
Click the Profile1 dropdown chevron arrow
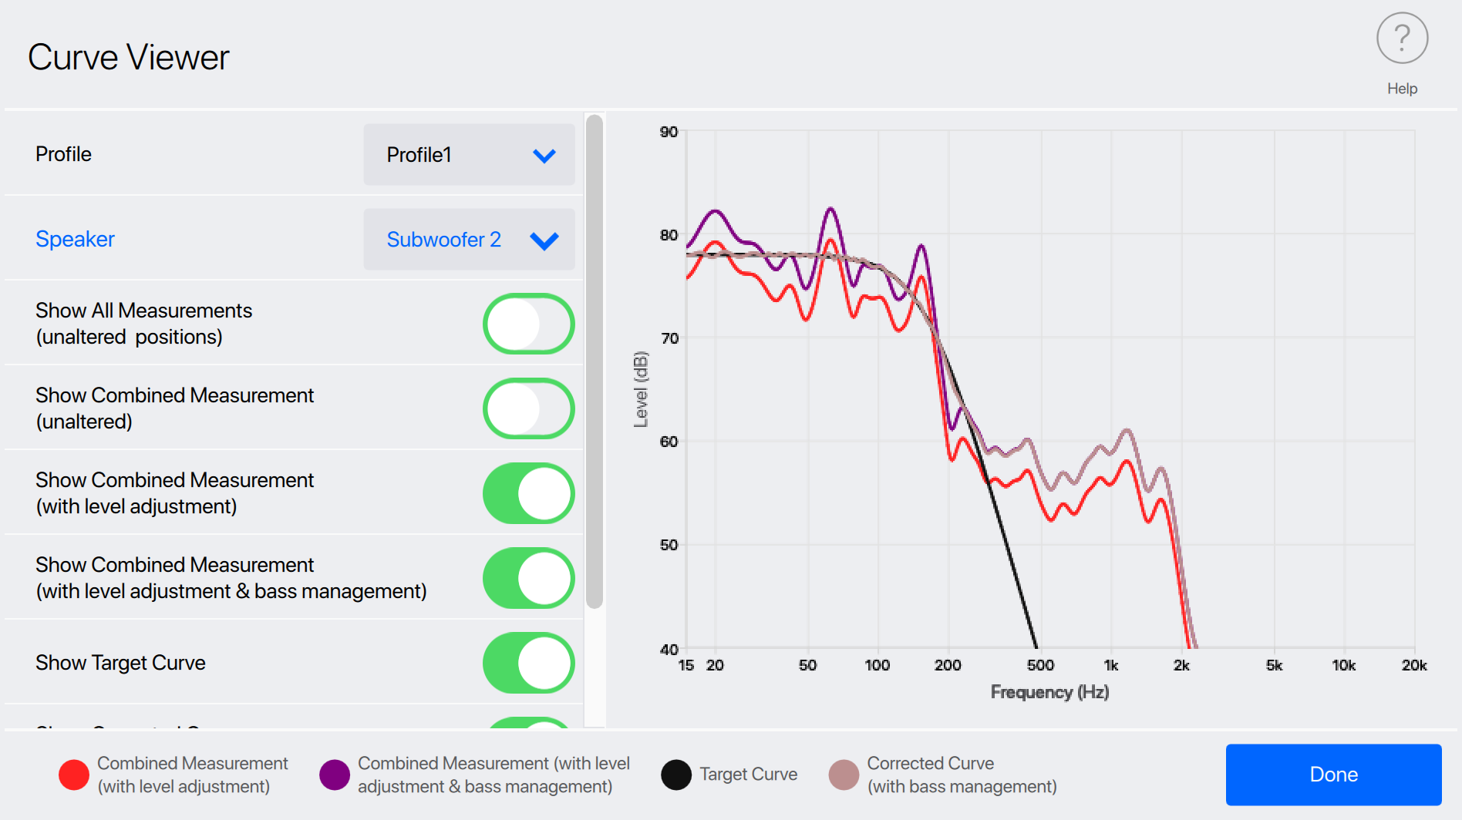pos(544,156)
